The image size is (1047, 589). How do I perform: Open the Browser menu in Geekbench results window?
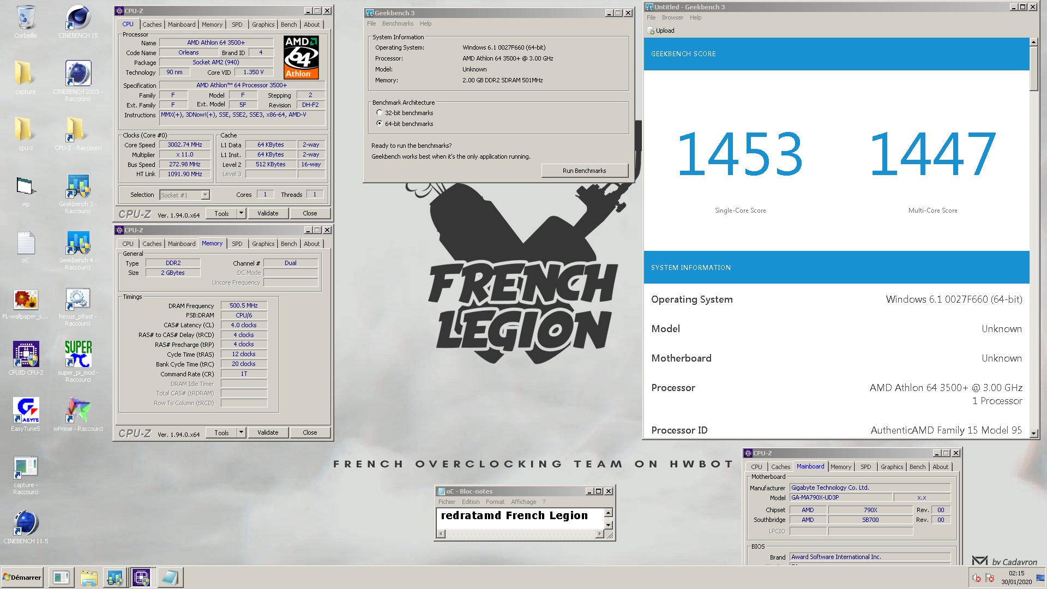672,17
